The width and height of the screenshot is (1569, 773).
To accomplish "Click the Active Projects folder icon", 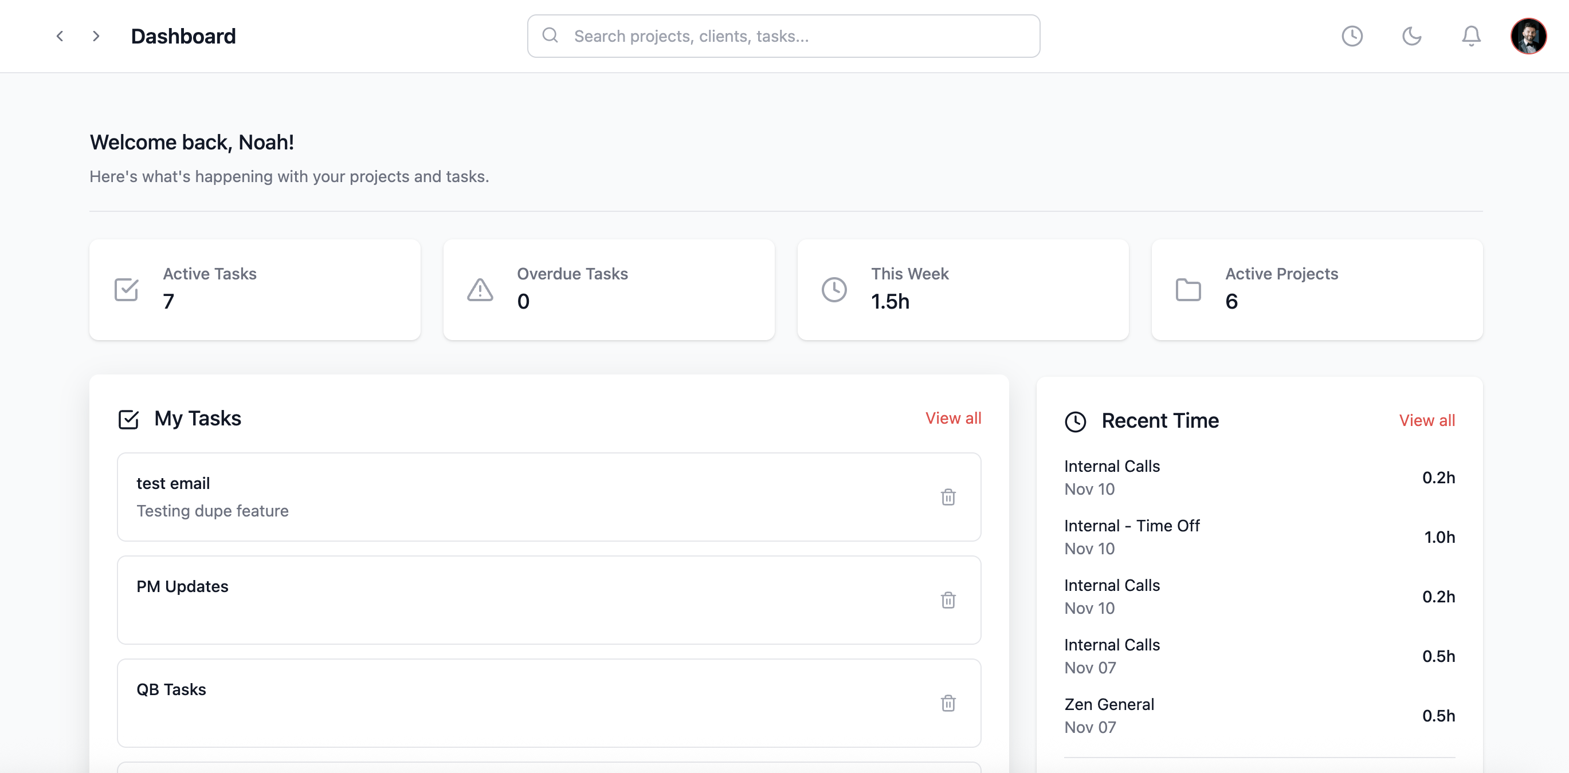I will (1186, 289).
